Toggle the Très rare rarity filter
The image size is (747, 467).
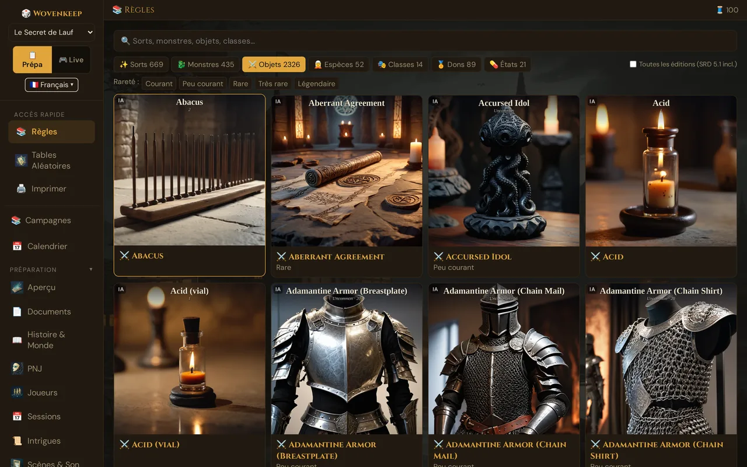coord(273,83)
